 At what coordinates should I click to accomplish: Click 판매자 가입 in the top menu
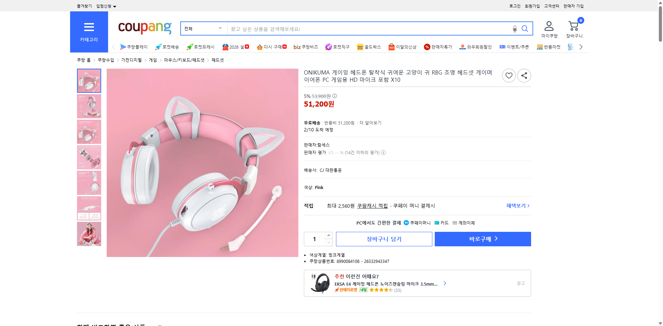point(573,6)
